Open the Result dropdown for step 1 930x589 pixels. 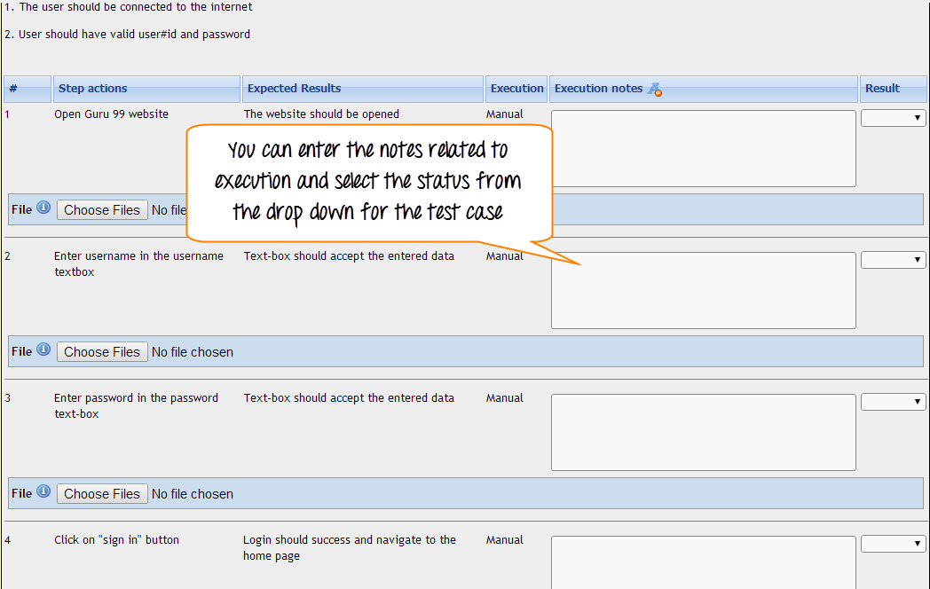point(893,118)
